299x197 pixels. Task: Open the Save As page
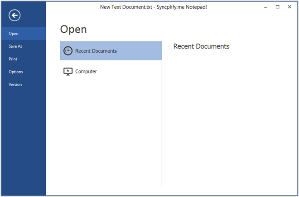pos(24,46)
